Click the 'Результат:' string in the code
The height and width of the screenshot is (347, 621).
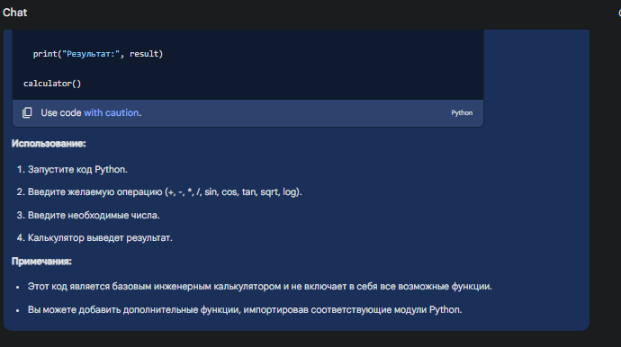point(91,54)
